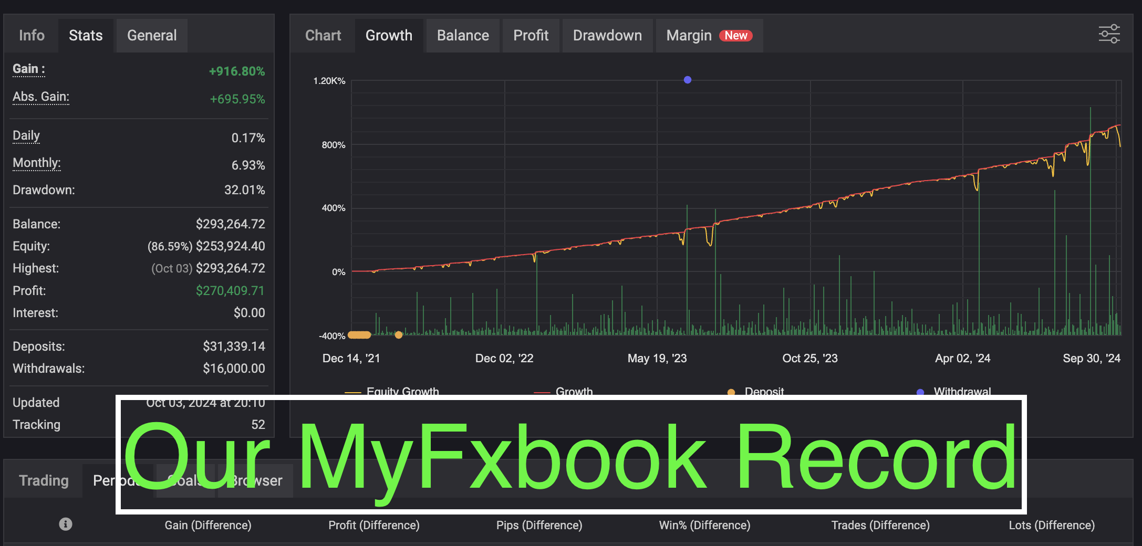Screen dimensions: 1142x546
Task: Select the Trading tab
Action: point(44,480)
